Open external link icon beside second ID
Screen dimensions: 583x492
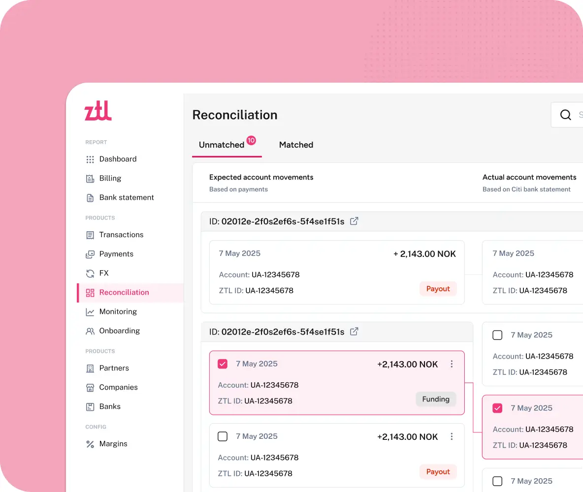pos(354,331)
